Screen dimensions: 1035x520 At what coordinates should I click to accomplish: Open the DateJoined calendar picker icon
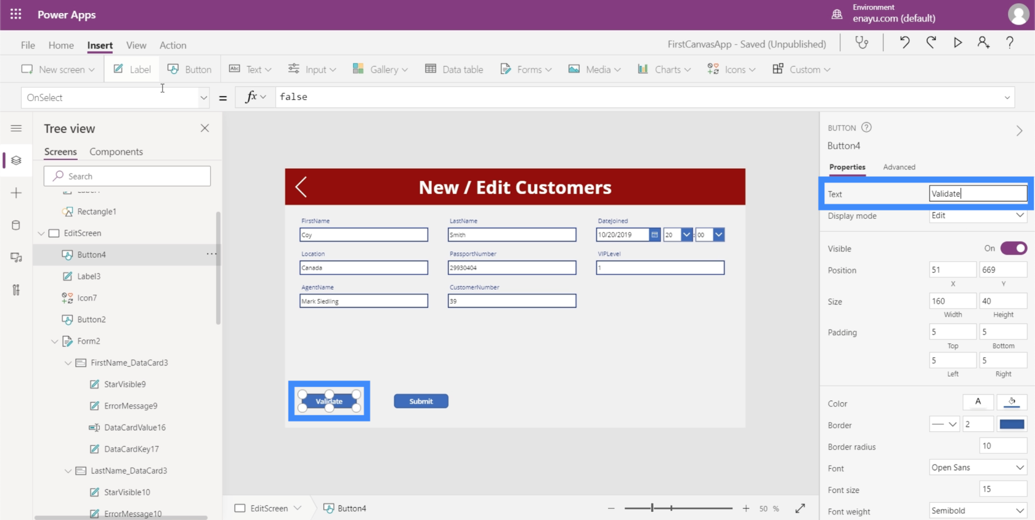pos(654,235)
